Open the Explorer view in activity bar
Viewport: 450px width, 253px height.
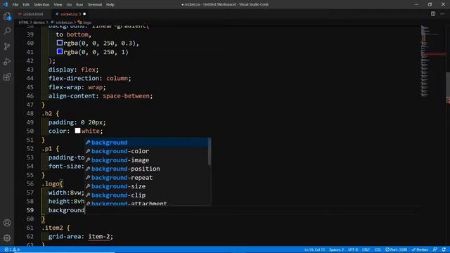[x=7, y=16]
